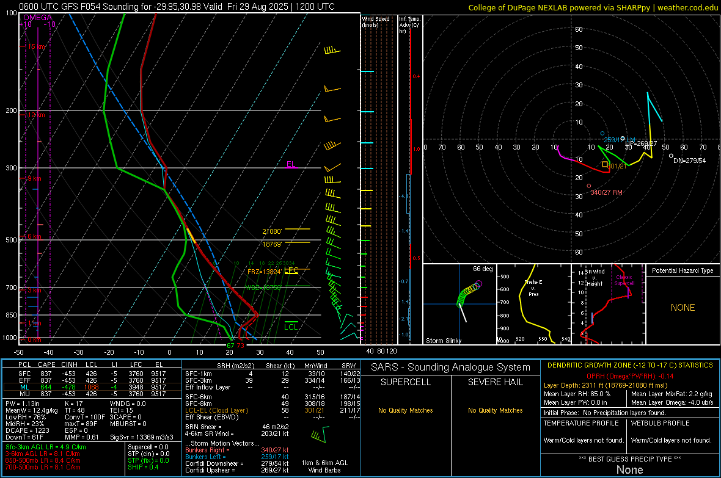This screenshot has width=721, height=478.
Task: Click the 15 km height marker on skew-T
Action: pyautogui.click(x=37, y=46)
